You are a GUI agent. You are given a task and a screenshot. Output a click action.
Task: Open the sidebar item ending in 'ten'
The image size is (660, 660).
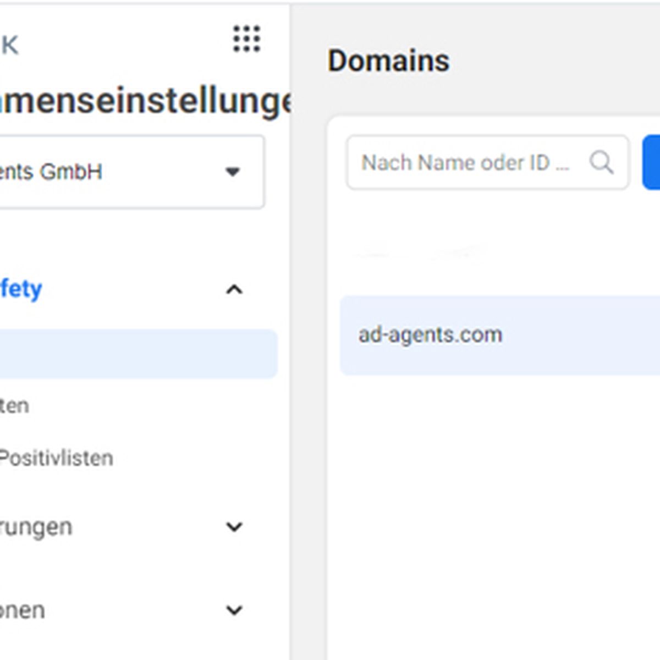[x=14, y=406]
